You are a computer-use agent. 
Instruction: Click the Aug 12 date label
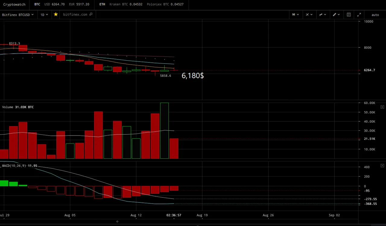[x=136, y=215]
